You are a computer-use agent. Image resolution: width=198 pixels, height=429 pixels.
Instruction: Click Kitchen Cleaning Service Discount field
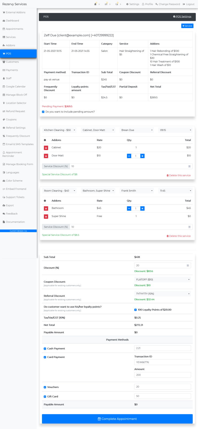tap(131, 166)
